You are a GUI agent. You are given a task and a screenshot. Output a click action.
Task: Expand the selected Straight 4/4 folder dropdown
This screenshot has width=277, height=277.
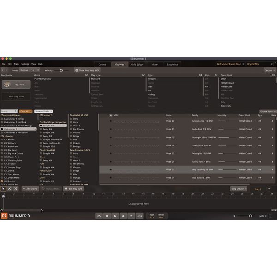[65, 126]
